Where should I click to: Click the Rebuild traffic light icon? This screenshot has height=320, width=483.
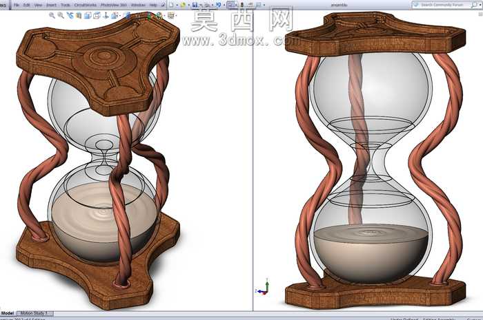242,5
